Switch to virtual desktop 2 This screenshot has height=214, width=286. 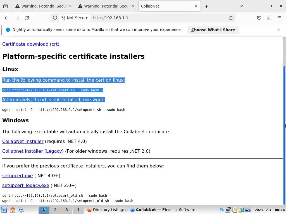click(55, 210)
